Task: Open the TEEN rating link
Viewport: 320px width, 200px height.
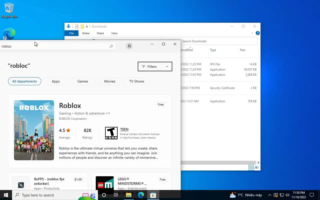Action: [124, 129]
